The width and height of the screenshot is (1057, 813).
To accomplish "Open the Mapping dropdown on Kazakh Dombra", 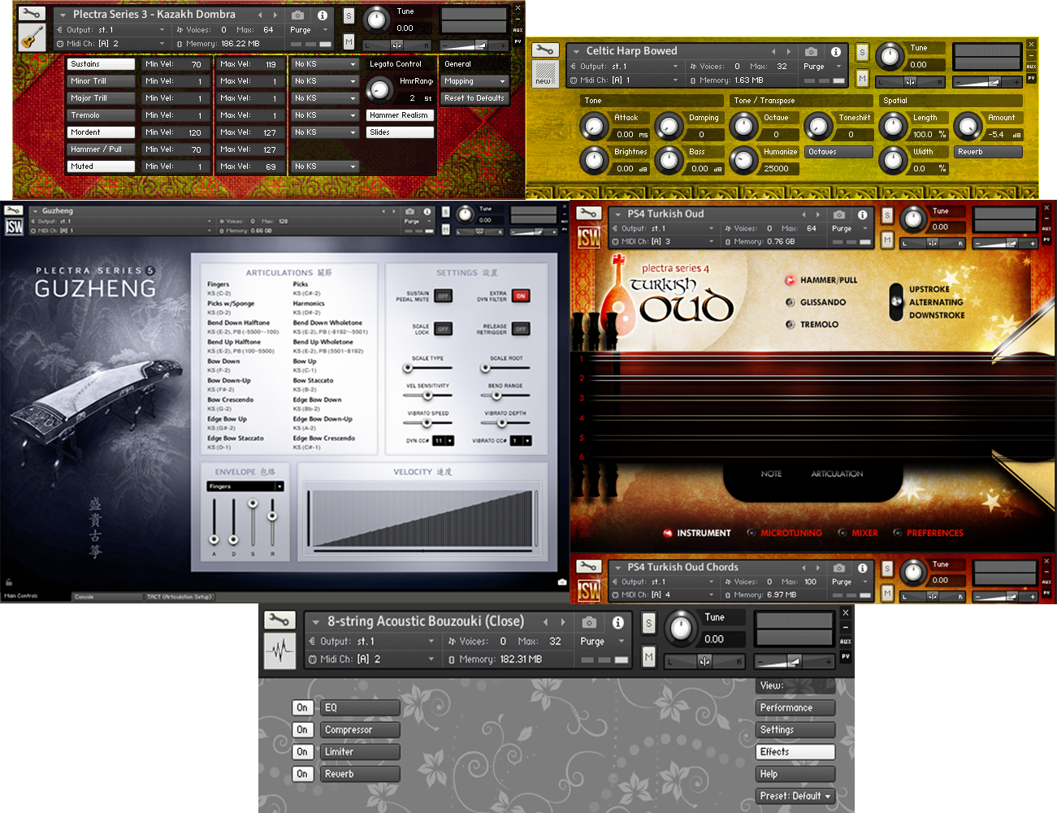I will (474, 80).
